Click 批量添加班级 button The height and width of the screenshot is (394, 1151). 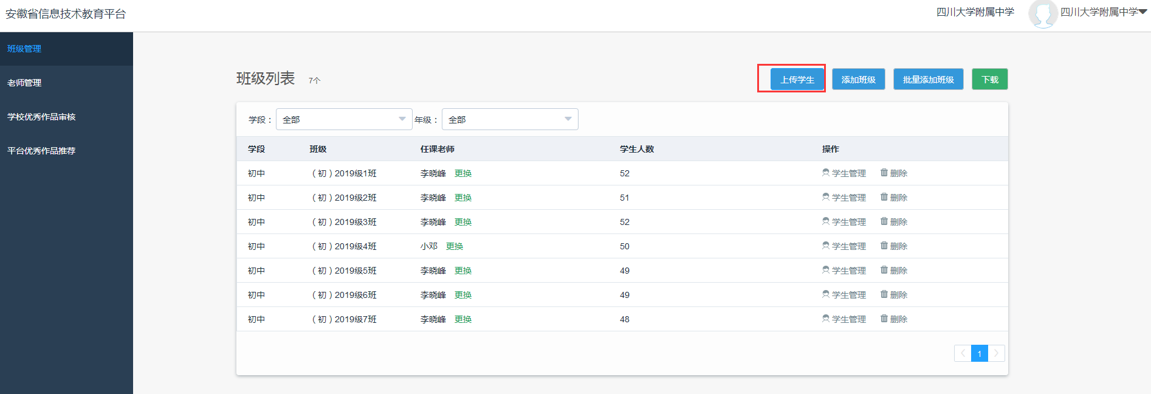928,80
